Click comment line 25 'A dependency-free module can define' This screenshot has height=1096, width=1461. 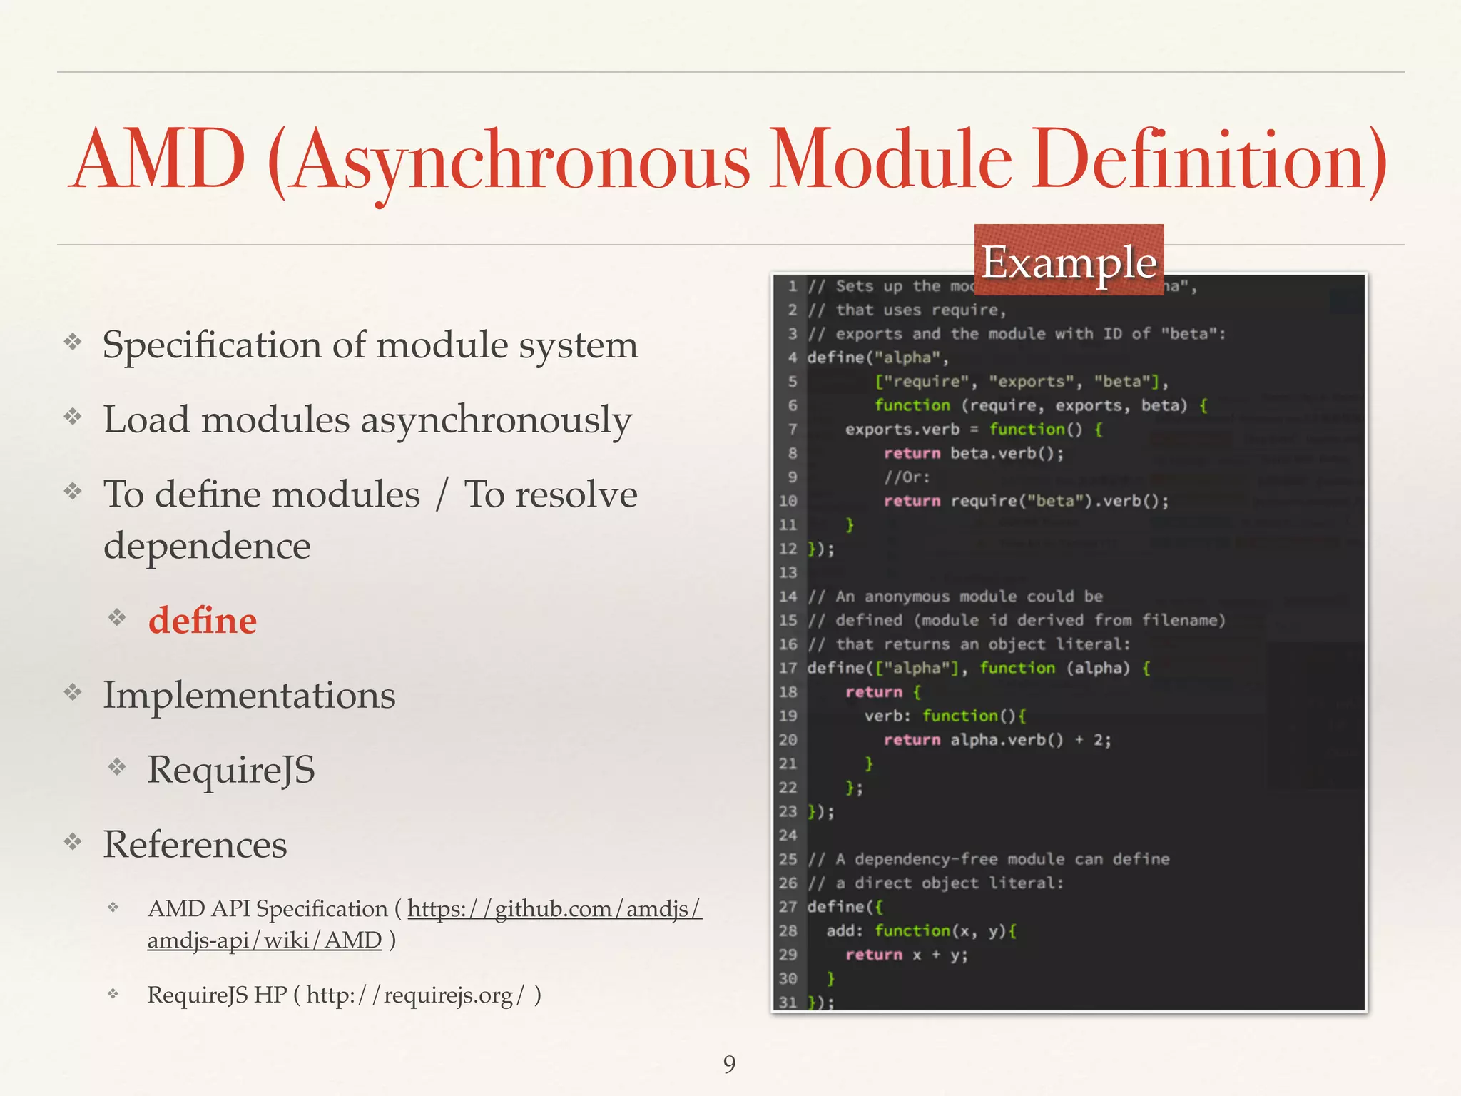click(989, 859)
